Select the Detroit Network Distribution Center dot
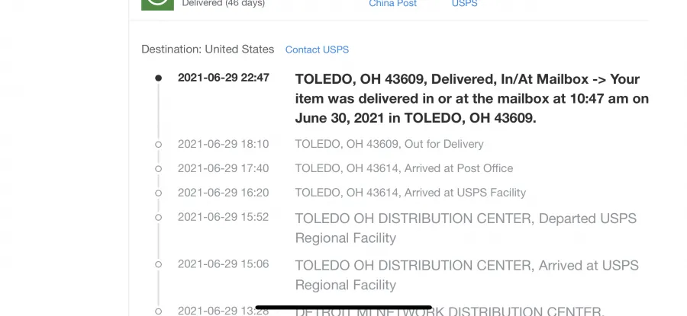Image resolution: width=687 pixels, height=316 pixels. click(x=158, y=311)
